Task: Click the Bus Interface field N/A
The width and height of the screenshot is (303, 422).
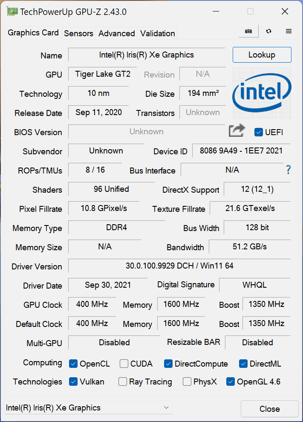Action: coord(232,170)
